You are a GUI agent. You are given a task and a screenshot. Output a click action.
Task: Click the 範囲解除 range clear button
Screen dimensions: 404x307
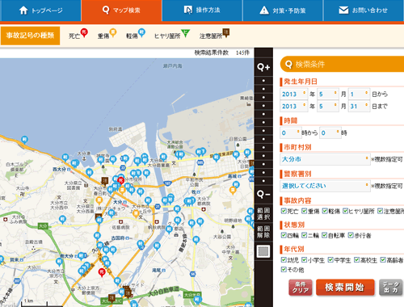point(263,232)
